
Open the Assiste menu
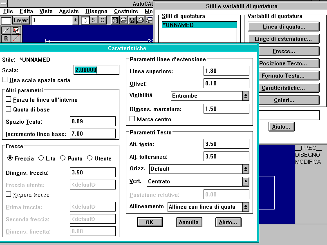pyautogui.click(x=69, y=11)
